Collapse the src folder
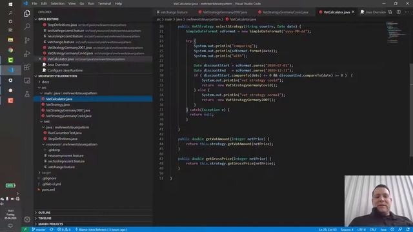 (44, 88)
